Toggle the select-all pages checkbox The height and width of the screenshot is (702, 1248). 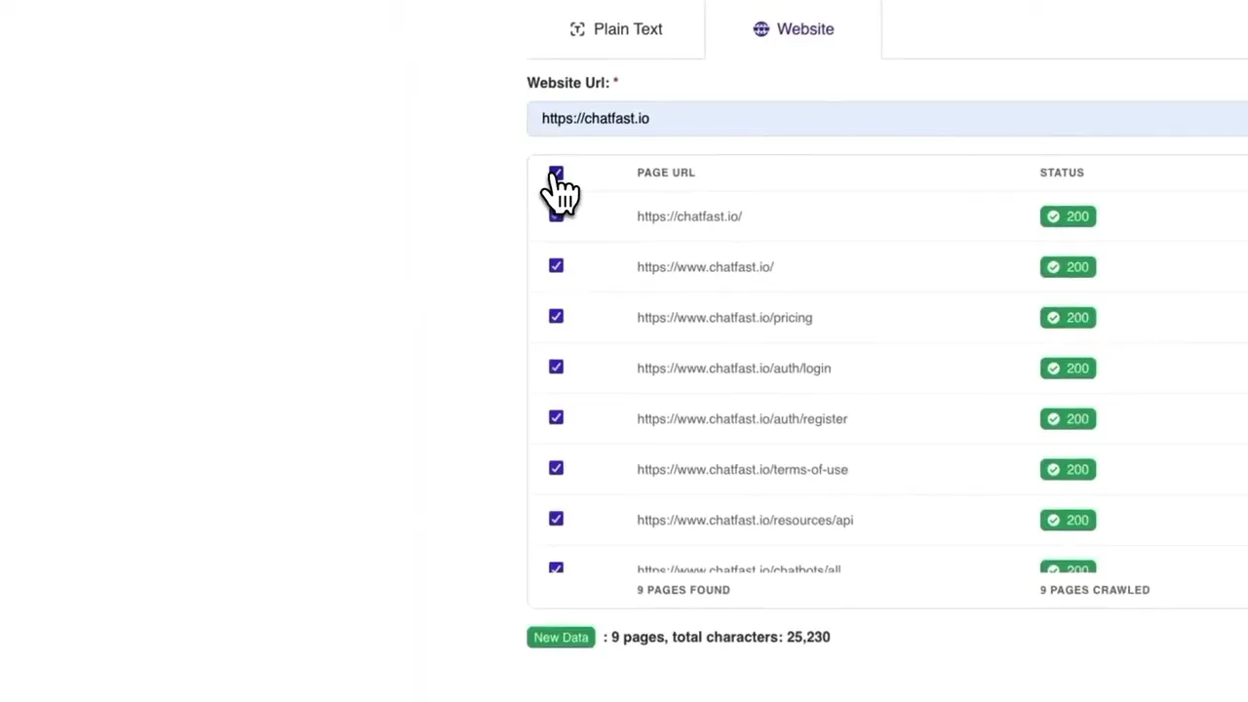pyautogui.click(x=556, y=174)
